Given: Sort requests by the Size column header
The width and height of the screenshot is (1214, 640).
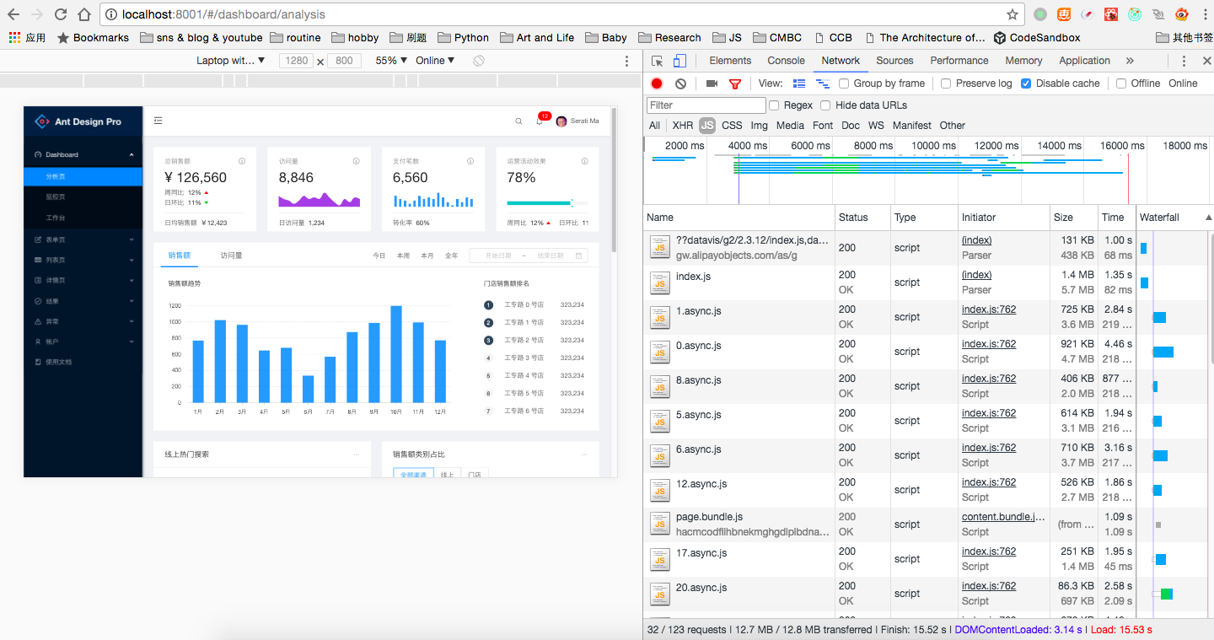Looking at the screenshot, I should click(1074, 218).
